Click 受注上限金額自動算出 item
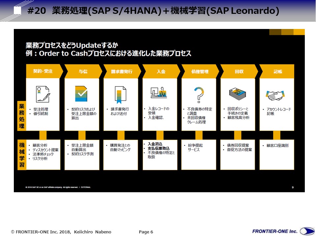 [x=82, y=147]
